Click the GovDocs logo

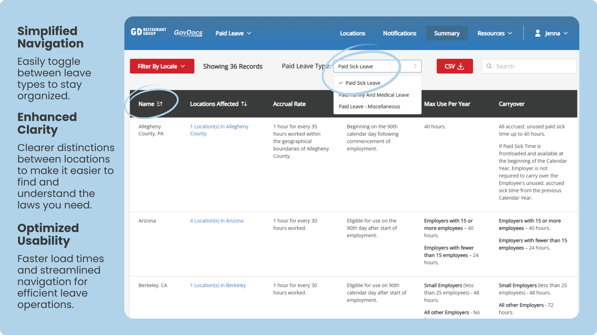188,33
